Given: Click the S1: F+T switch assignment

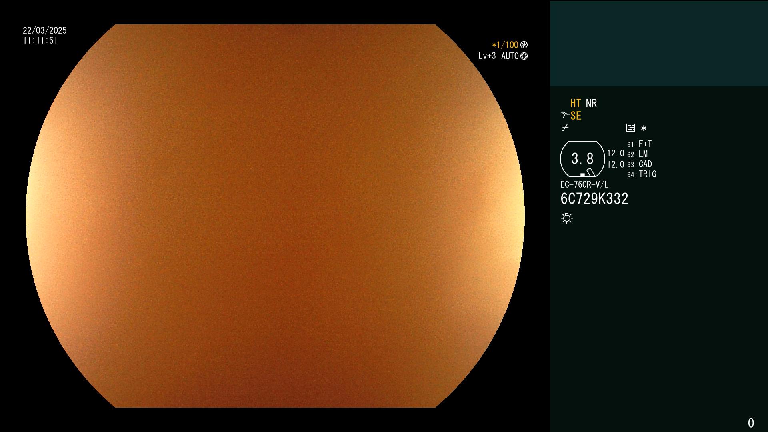Looking at the screenshot, I should coord(640,144).
